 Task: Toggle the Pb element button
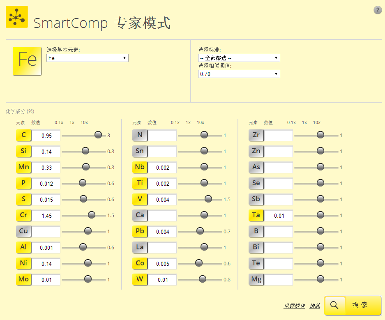pos(140,231)
